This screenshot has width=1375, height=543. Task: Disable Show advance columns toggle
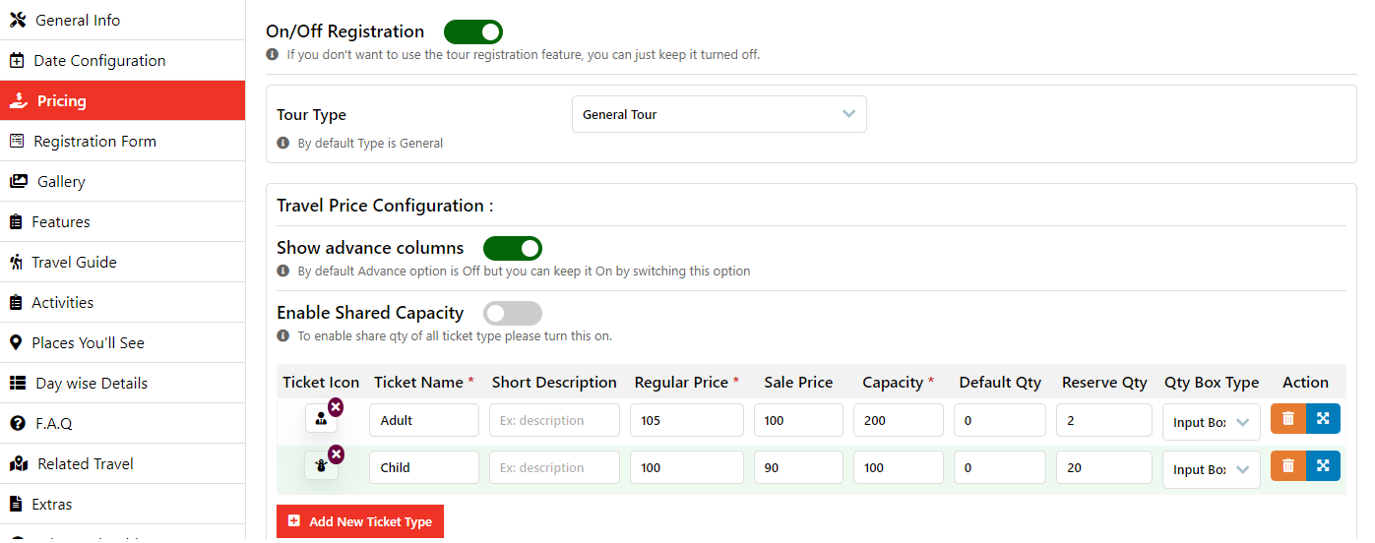pos(512,248)
